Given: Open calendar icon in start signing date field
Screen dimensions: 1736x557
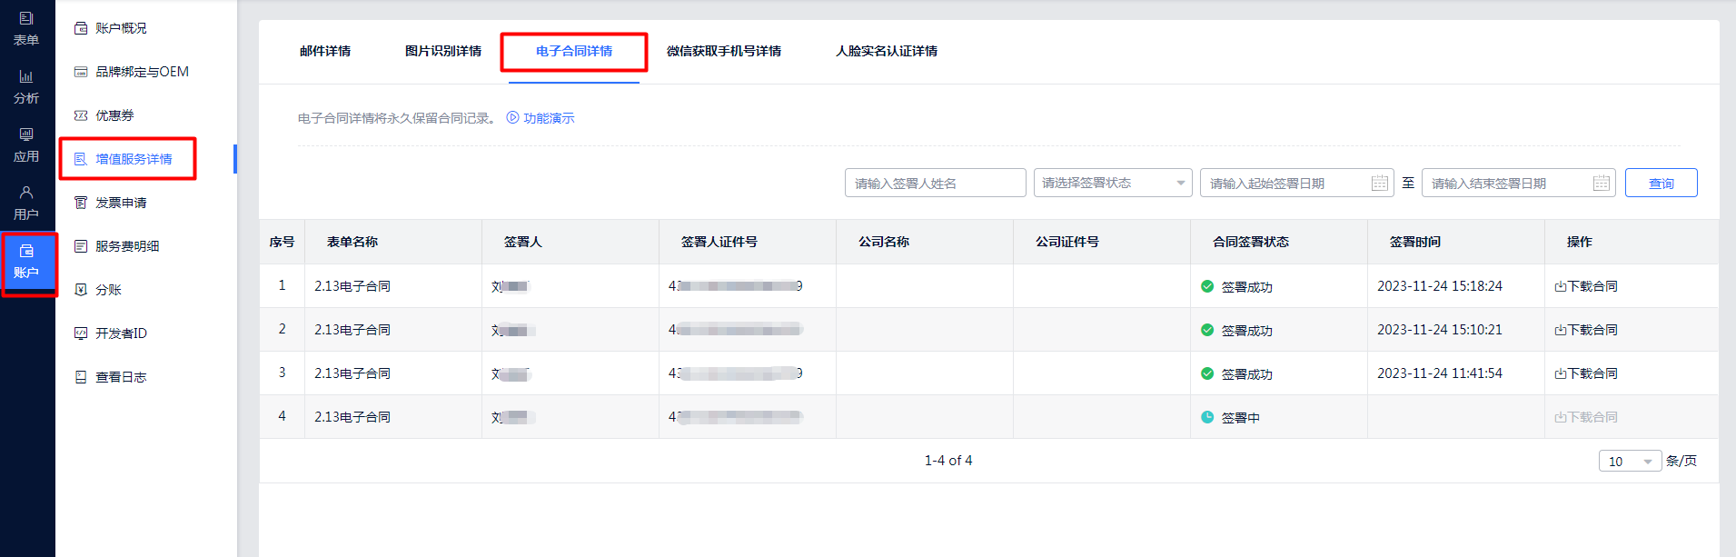Looking at the screenshot, I should coord(1379,184).
